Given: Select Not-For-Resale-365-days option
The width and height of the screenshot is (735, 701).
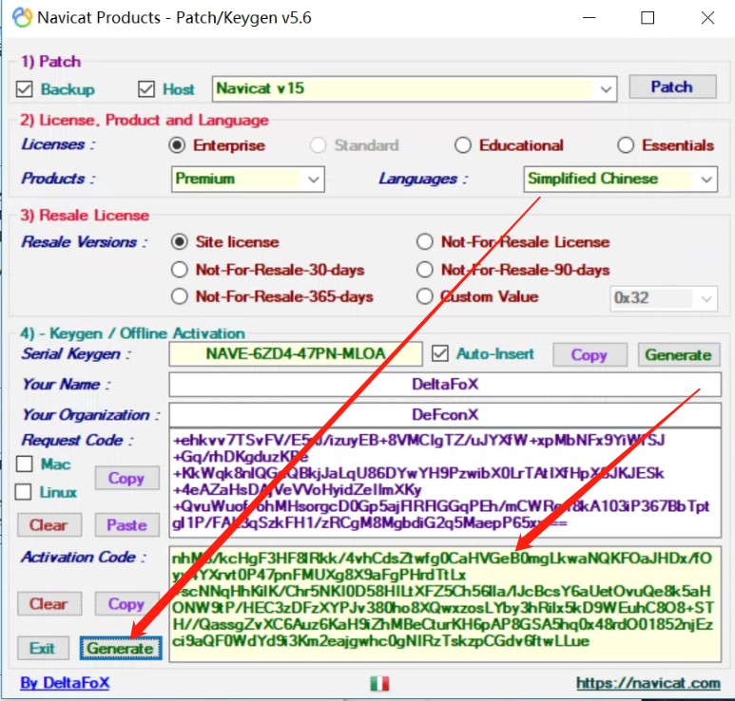Looking at the screenshot, I should pyautogui.click(x=180, y=296).
